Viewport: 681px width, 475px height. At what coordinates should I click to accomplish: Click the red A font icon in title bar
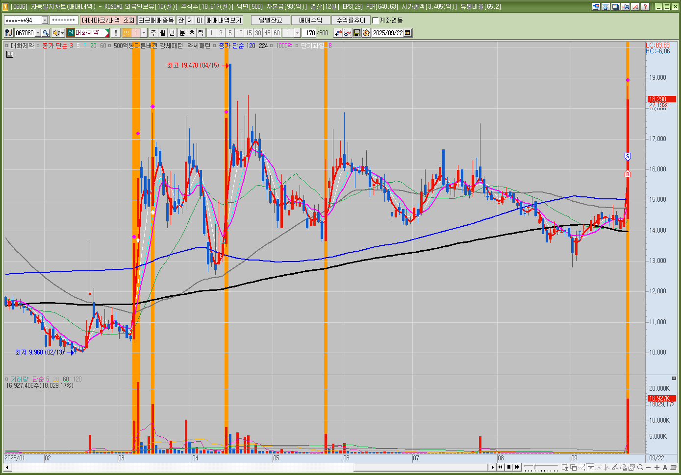click(635, 6)
